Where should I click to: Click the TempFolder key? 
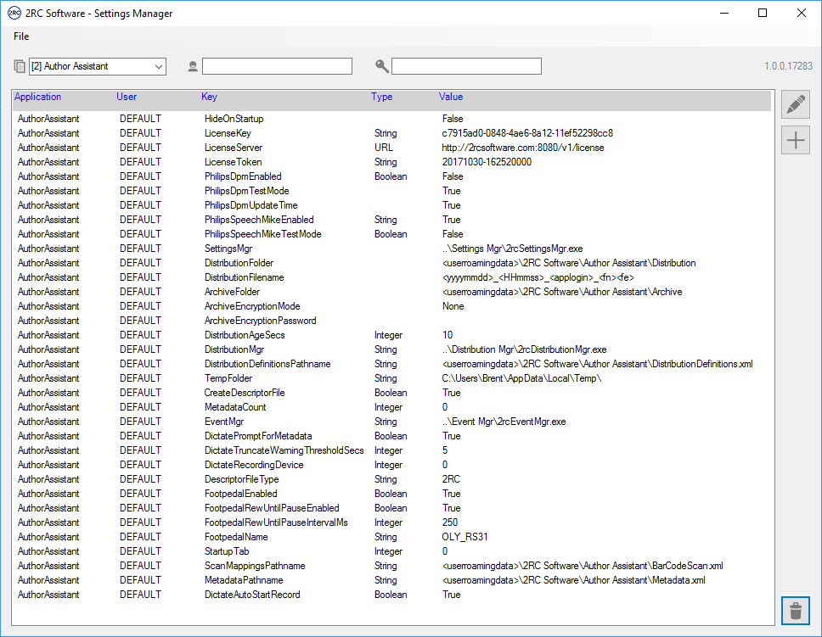228,378
